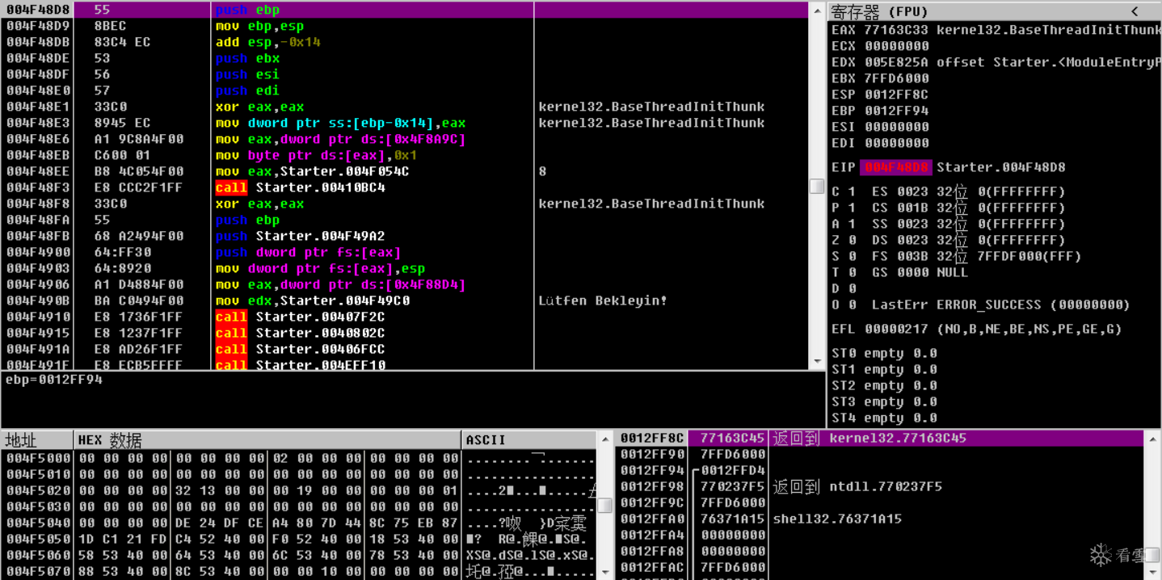Select the push ebx instruction row
This screenshot has height=580, width=1162.
[x=404, y=58]
